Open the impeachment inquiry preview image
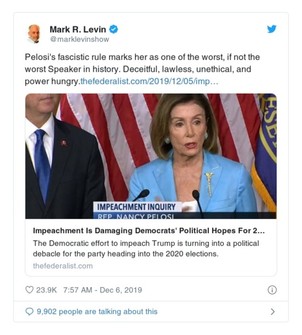 pyautogui.click(x=151, y=156)
